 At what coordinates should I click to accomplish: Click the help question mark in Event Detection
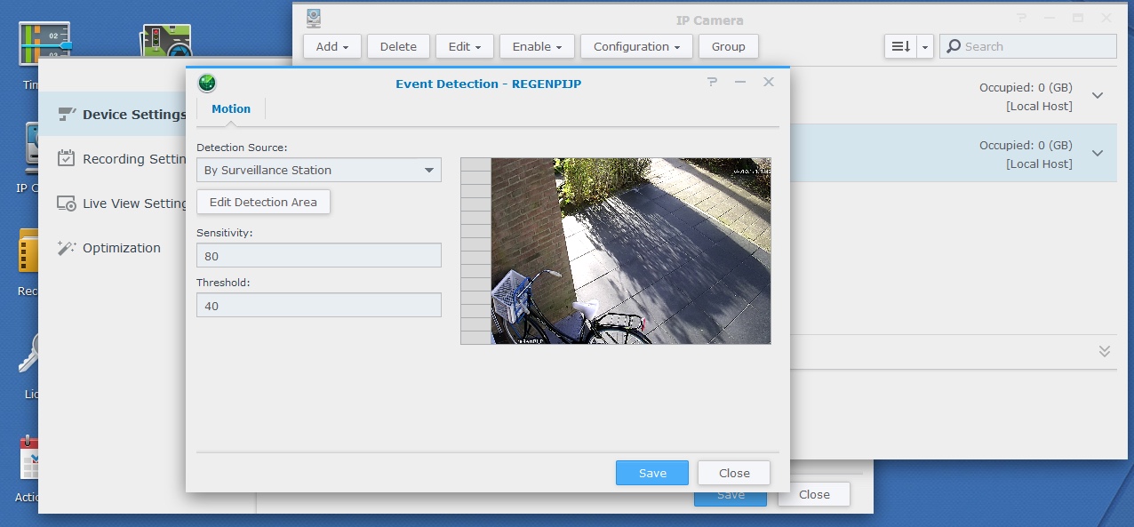click(712, 82)
